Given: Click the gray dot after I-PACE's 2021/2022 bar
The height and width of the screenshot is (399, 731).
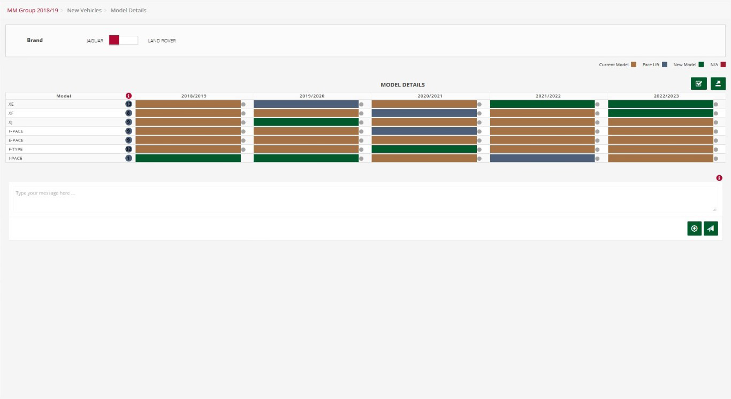Looking at the screenshot, I should coord(598,159).
